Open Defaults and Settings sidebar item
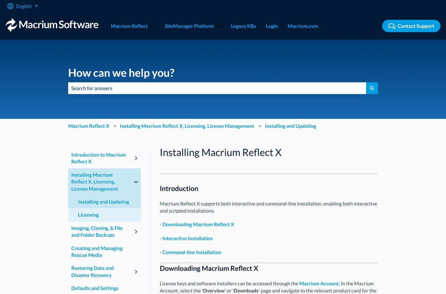Screen dimensions: 446x294 pyautogui.click(x=94, y=288)
